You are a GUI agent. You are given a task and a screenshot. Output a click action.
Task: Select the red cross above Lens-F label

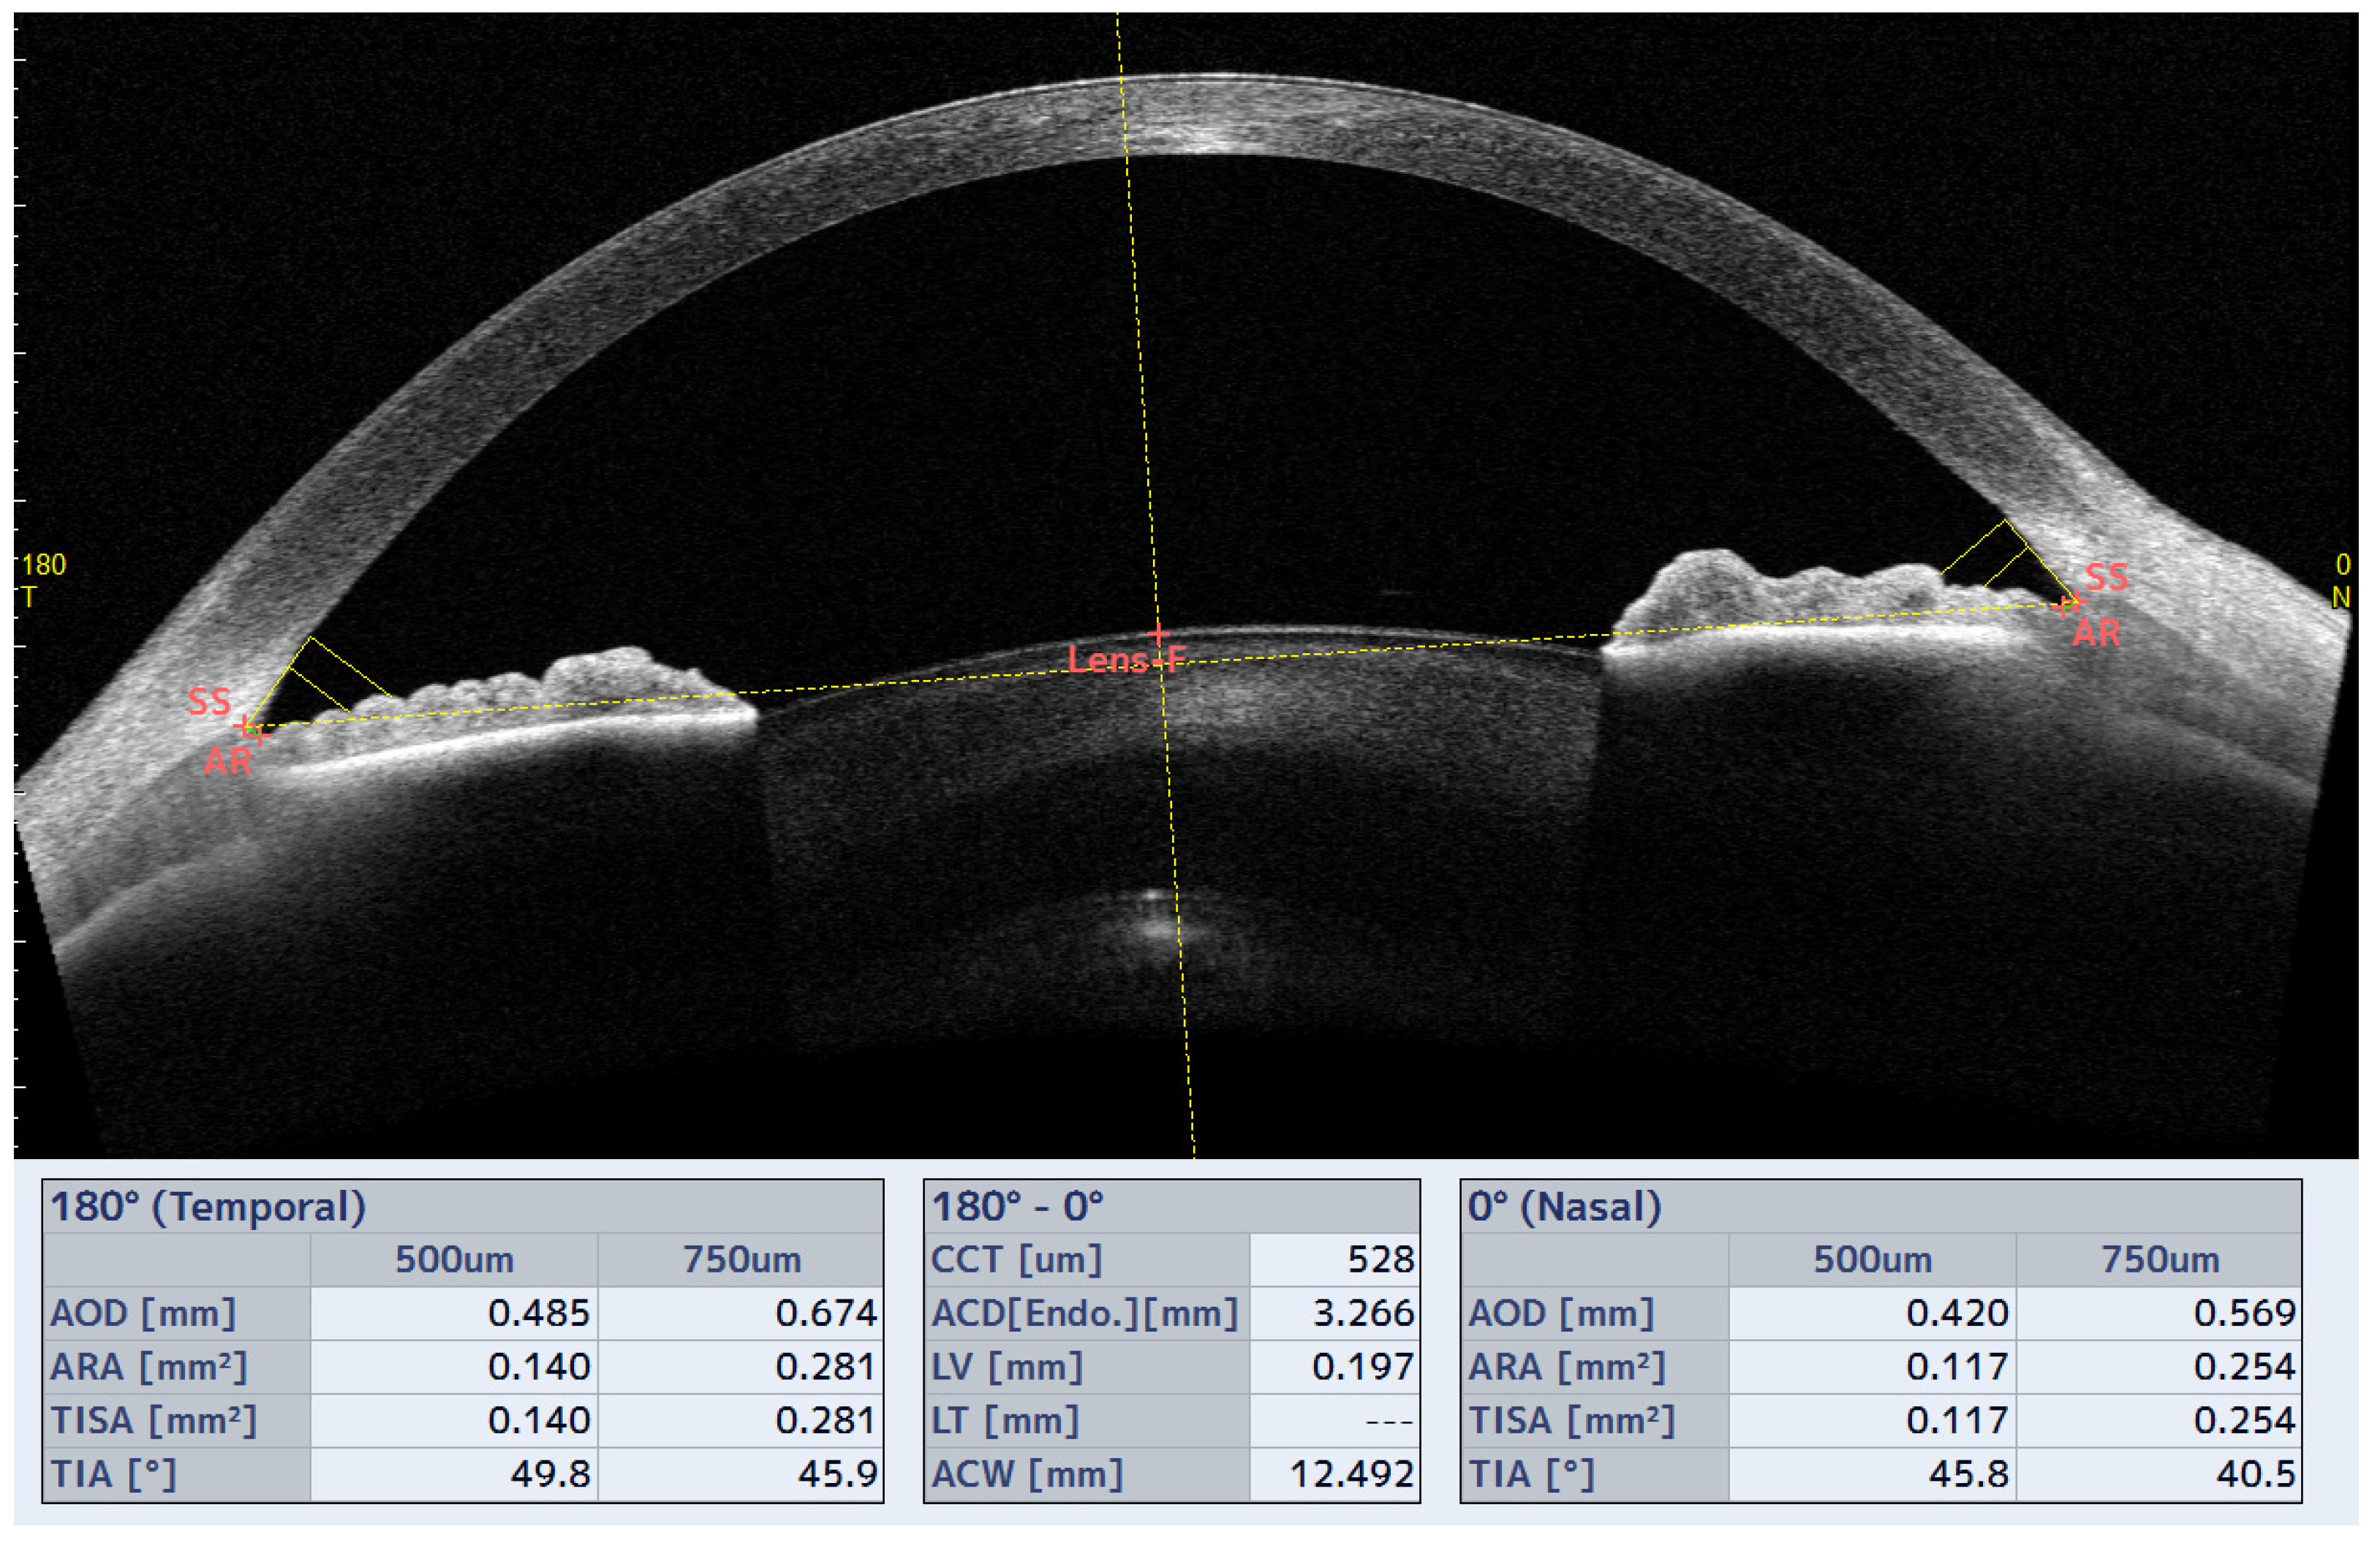(x=1158, y=634)
